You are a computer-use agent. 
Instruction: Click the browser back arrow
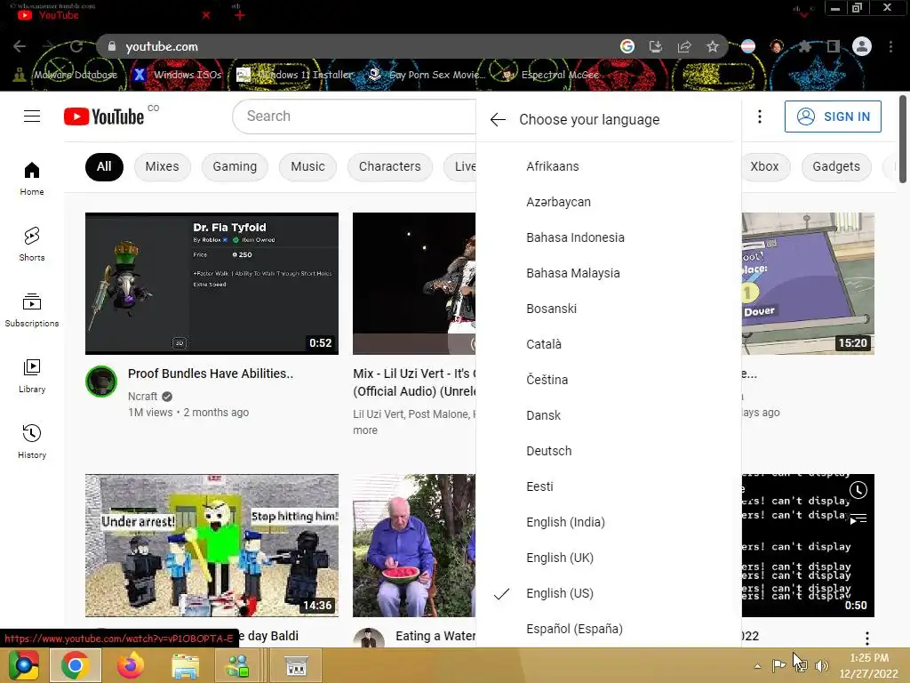click(x=20, y=46)
